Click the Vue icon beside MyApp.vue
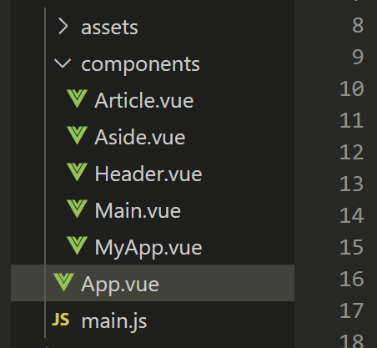The height and width of the screenshot is (348, 377). click(77, 245)
